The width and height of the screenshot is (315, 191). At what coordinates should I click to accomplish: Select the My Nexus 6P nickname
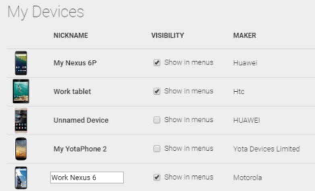[75, 63]
